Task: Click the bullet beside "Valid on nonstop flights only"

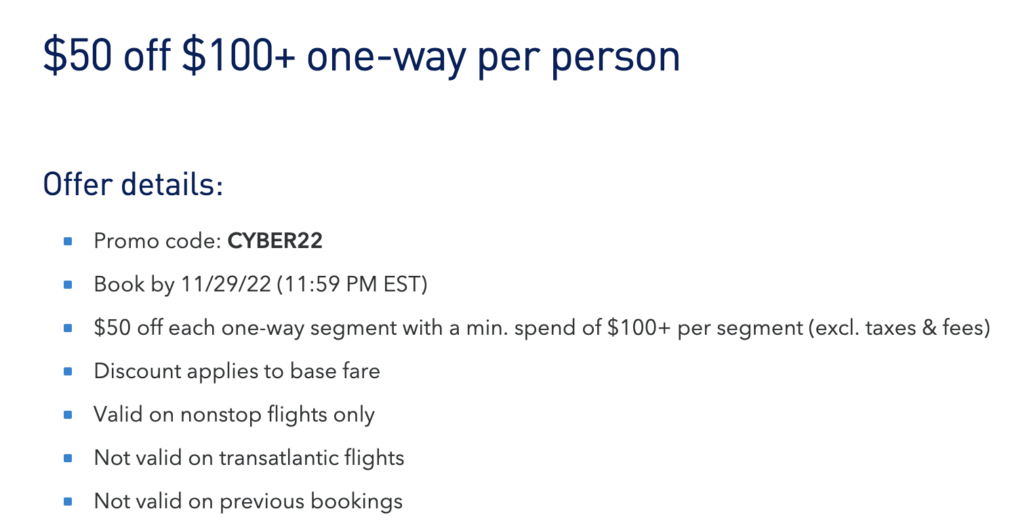Action: (68, 415)
